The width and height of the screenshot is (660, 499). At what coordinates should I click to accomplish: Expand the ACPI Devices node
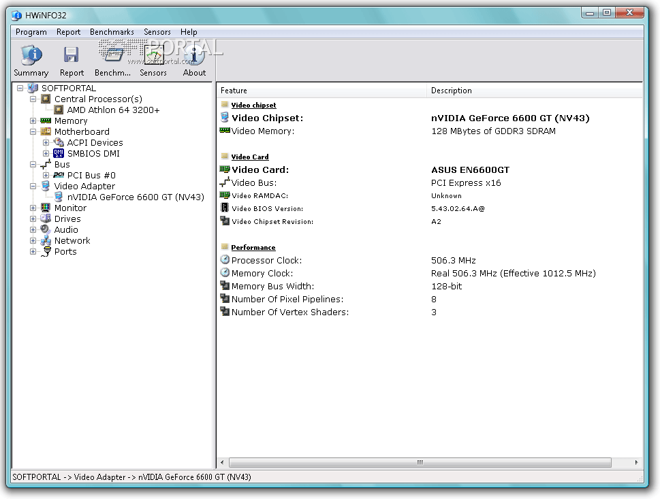[46, 143]
